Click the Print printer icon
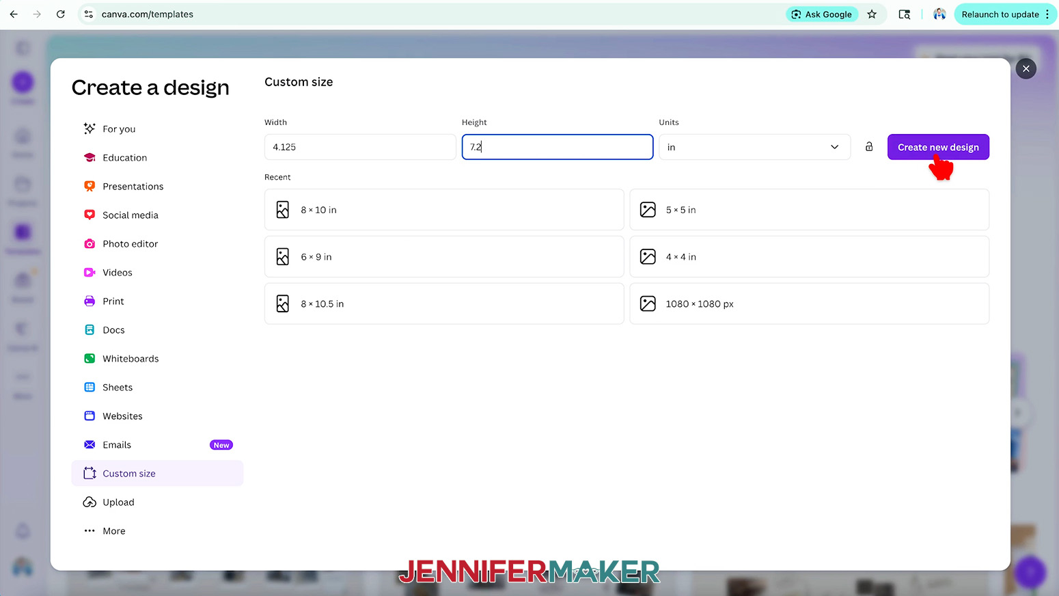The image size is (1059, 596). click(90, 301)
